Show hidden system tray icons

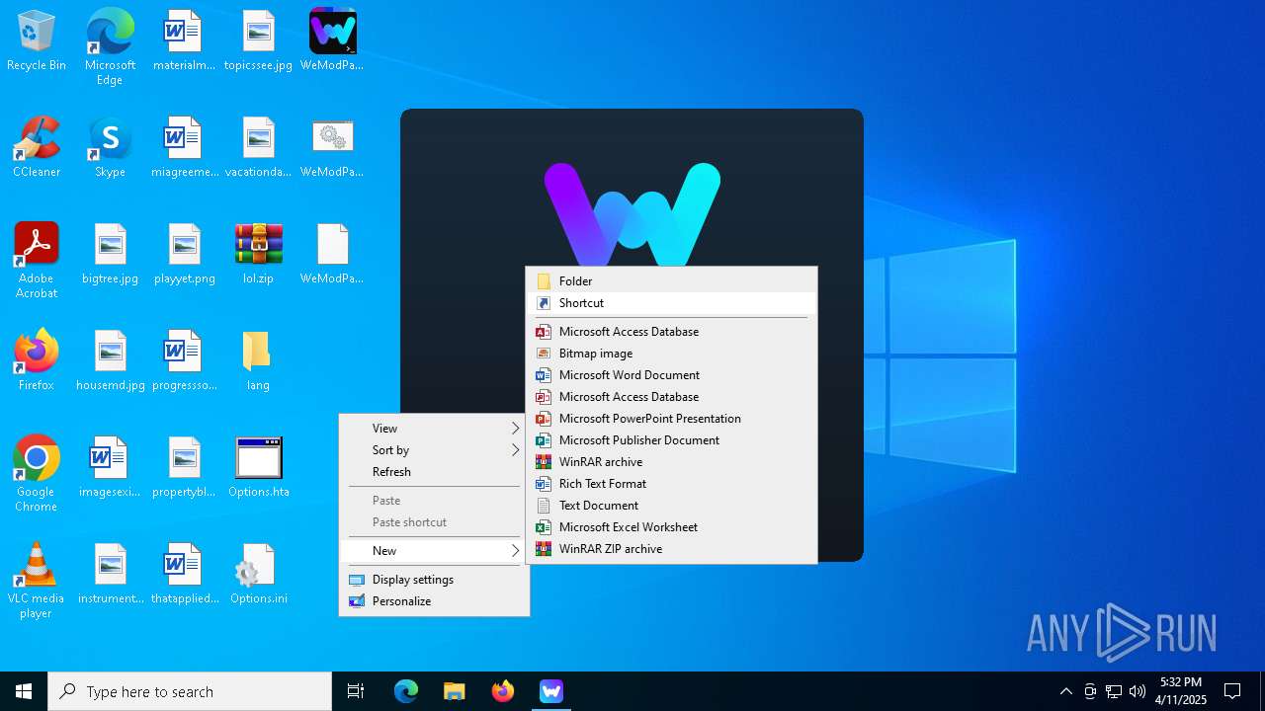point(1065,691)
